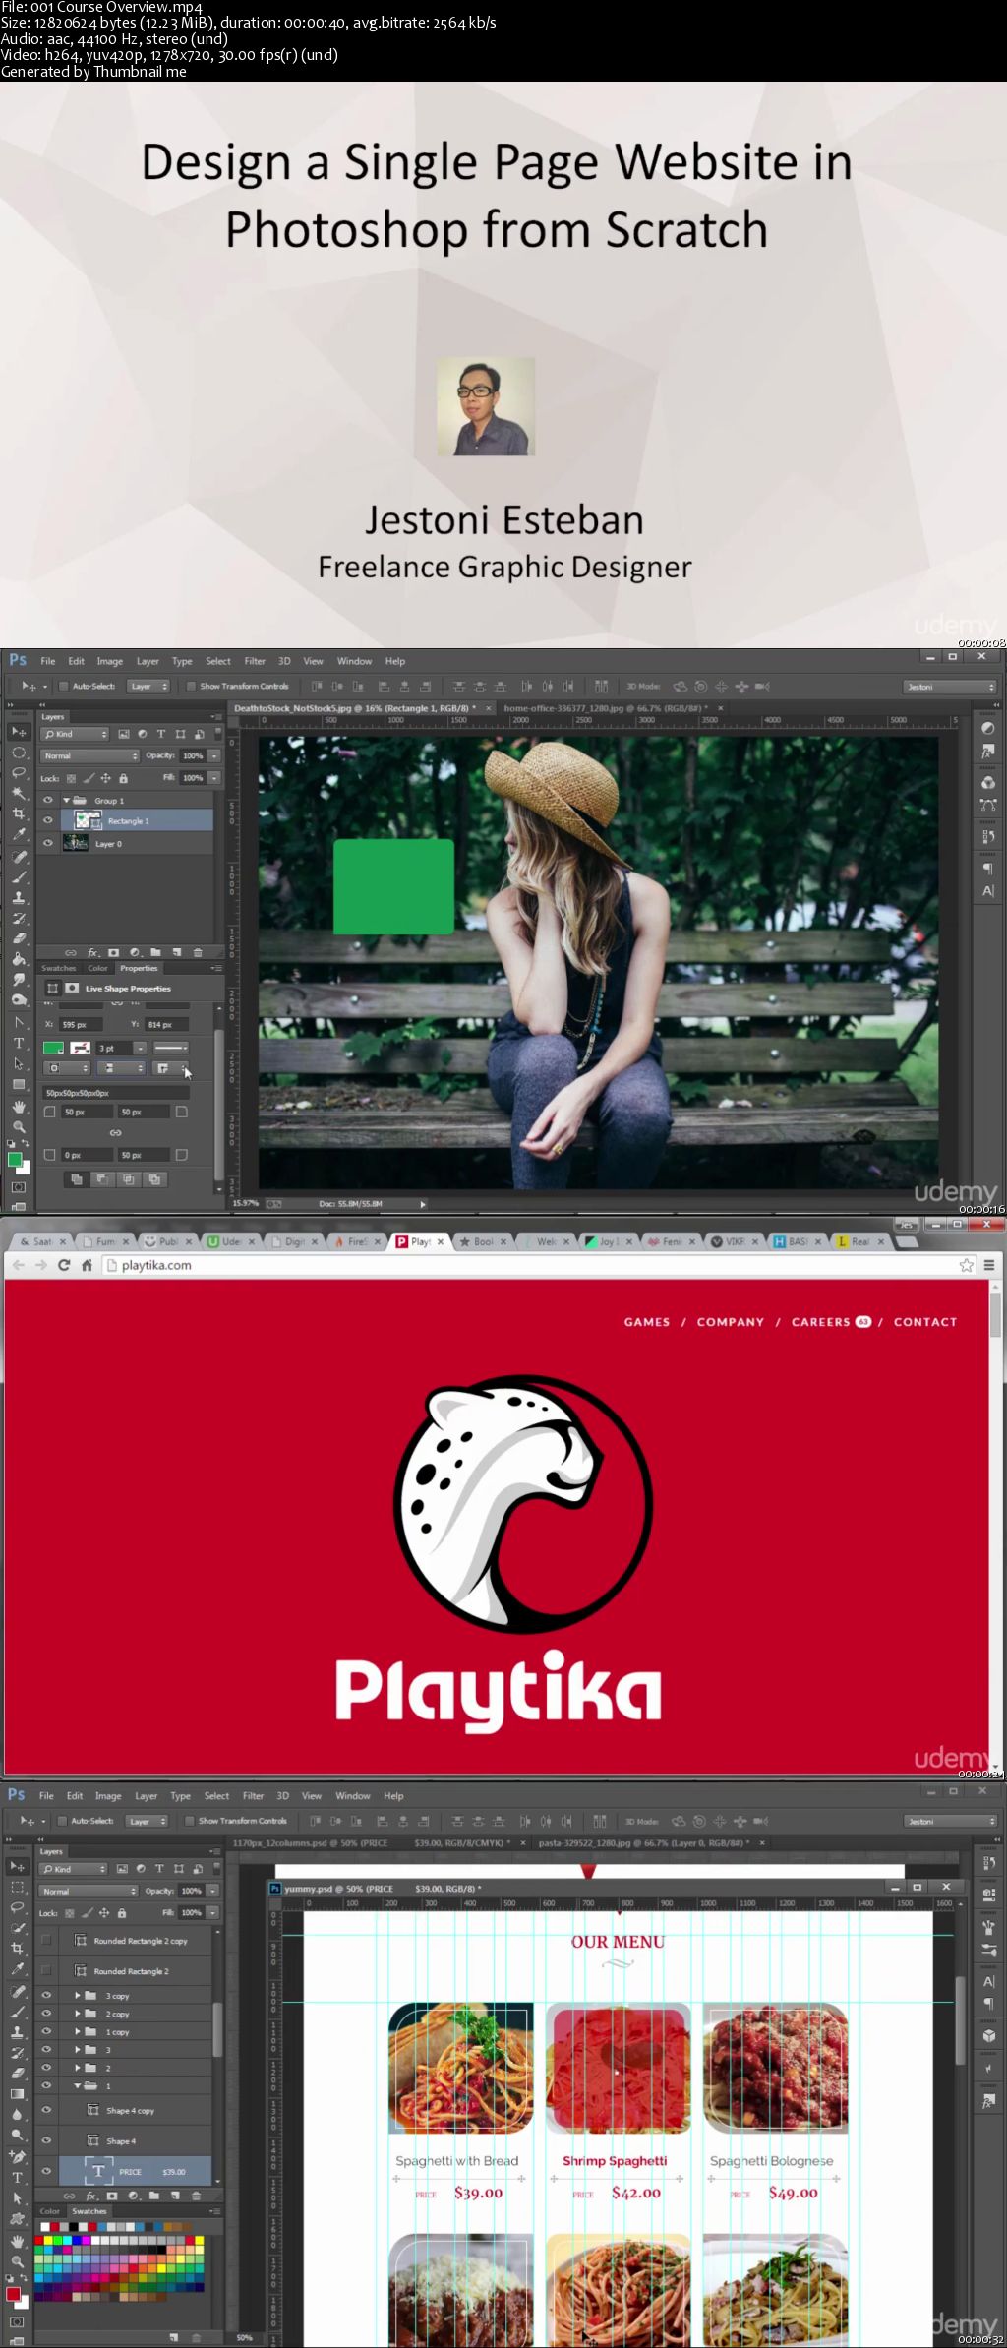The height and width of the screenshot is (2348, 1007).
Task: Select Eyedropper tool in DeathtoStock Photoshop window
Action: pos(19,833)
